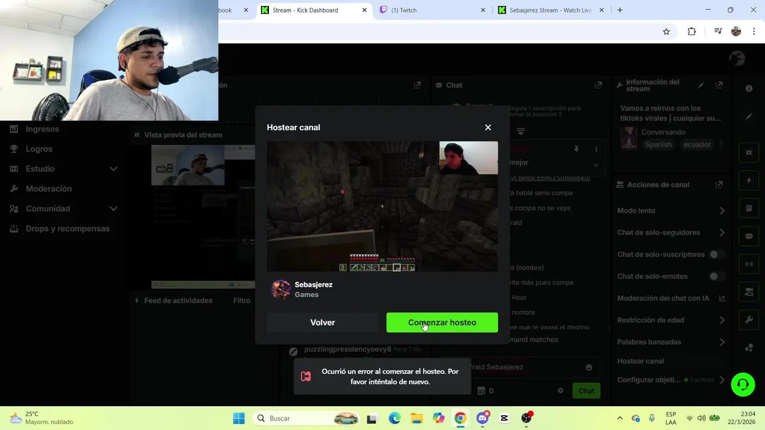The height and width of the screenshot is (430, 765).
Task: Click the wrench icon in the right rail
Action: pos(749,320)
